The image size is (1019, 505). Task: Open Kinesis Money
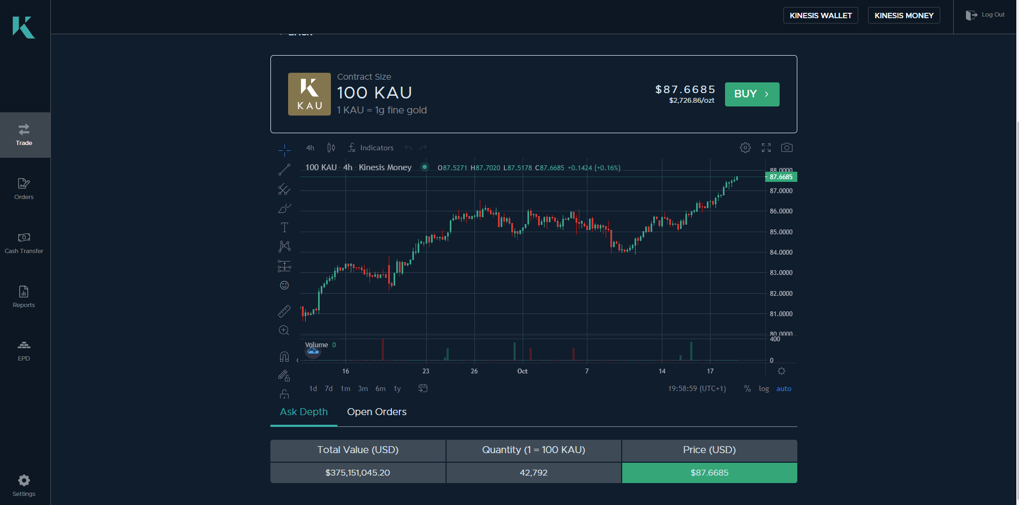(904, 16)
